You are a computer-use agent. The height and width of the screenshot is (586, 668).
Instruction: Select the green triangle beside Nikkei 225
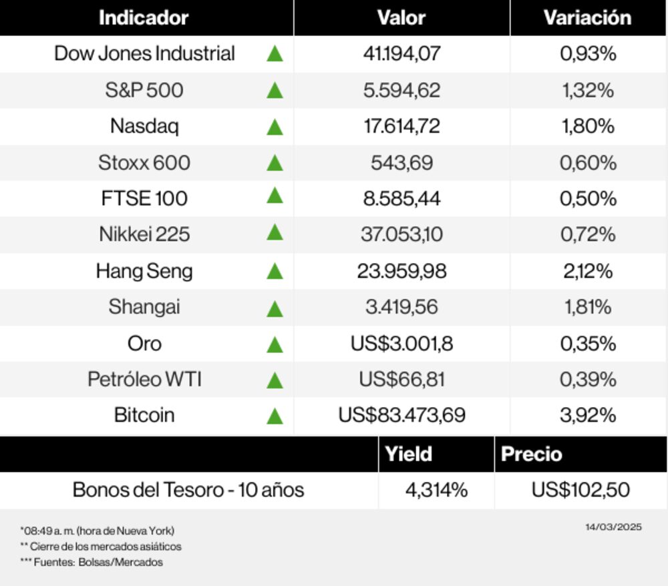(275, 233)
